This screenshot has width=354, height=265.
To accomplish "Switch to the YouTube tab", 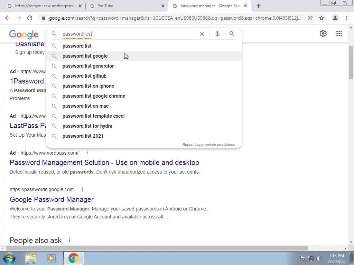I will (127, 6).
